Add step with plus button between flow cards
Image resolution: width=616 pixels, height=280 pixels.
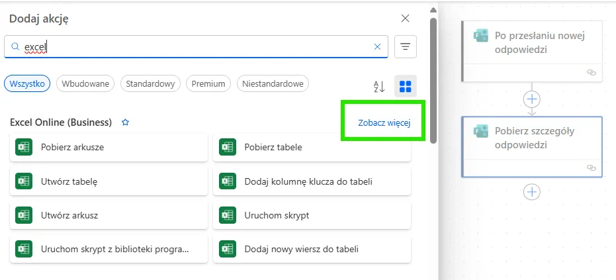(x=532, y=99)
